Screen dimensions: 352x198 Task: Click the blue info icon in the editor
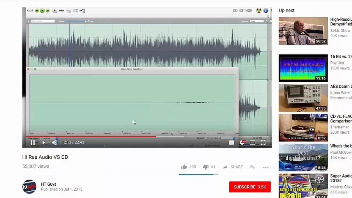266,10
